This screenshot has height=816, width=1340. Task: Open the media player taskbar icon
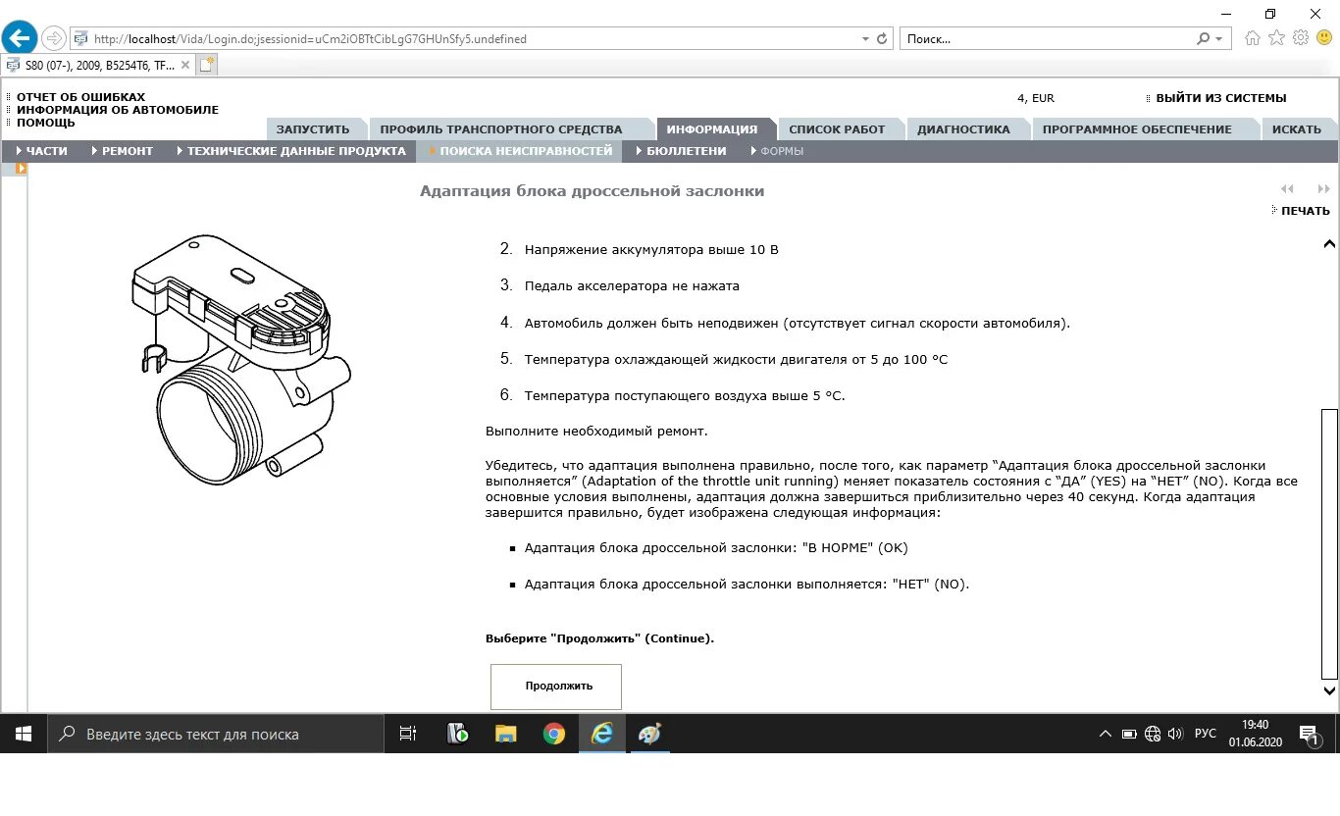(457, 734)
